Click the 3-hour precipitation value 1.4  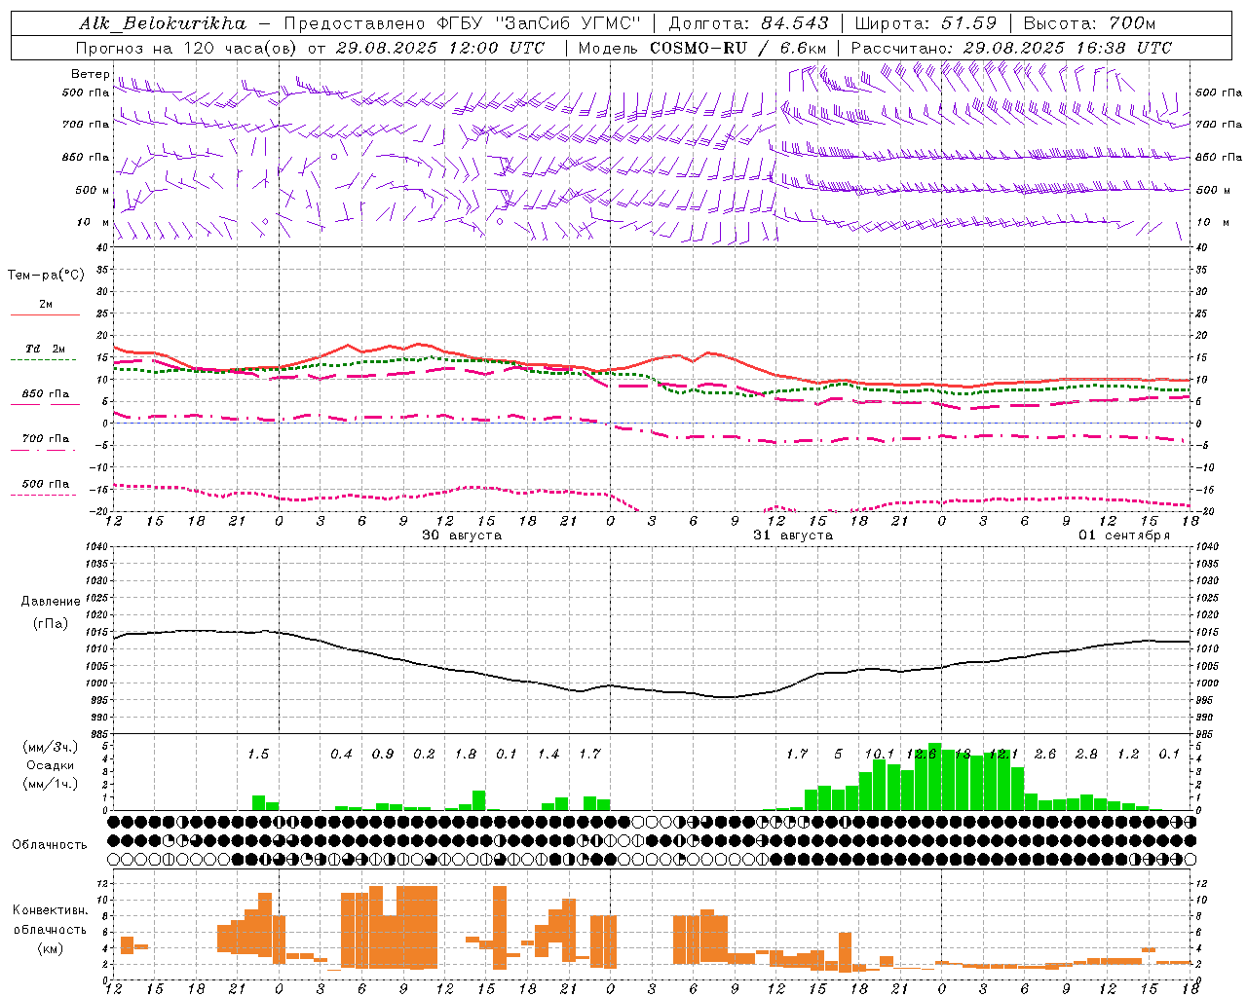click(548, 755)
